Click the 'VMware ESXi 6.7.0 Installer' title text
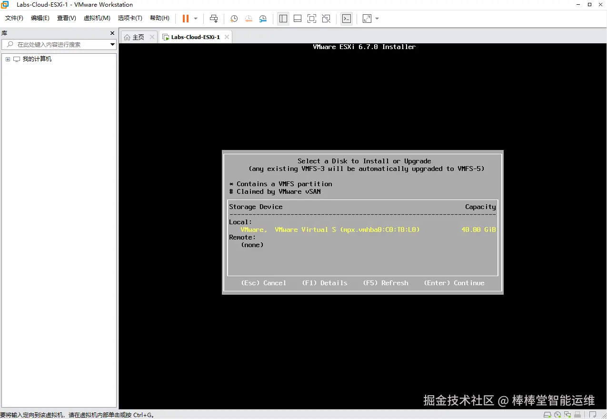The height and width of the screenshot is (419, 607). [x=364, y=47]
